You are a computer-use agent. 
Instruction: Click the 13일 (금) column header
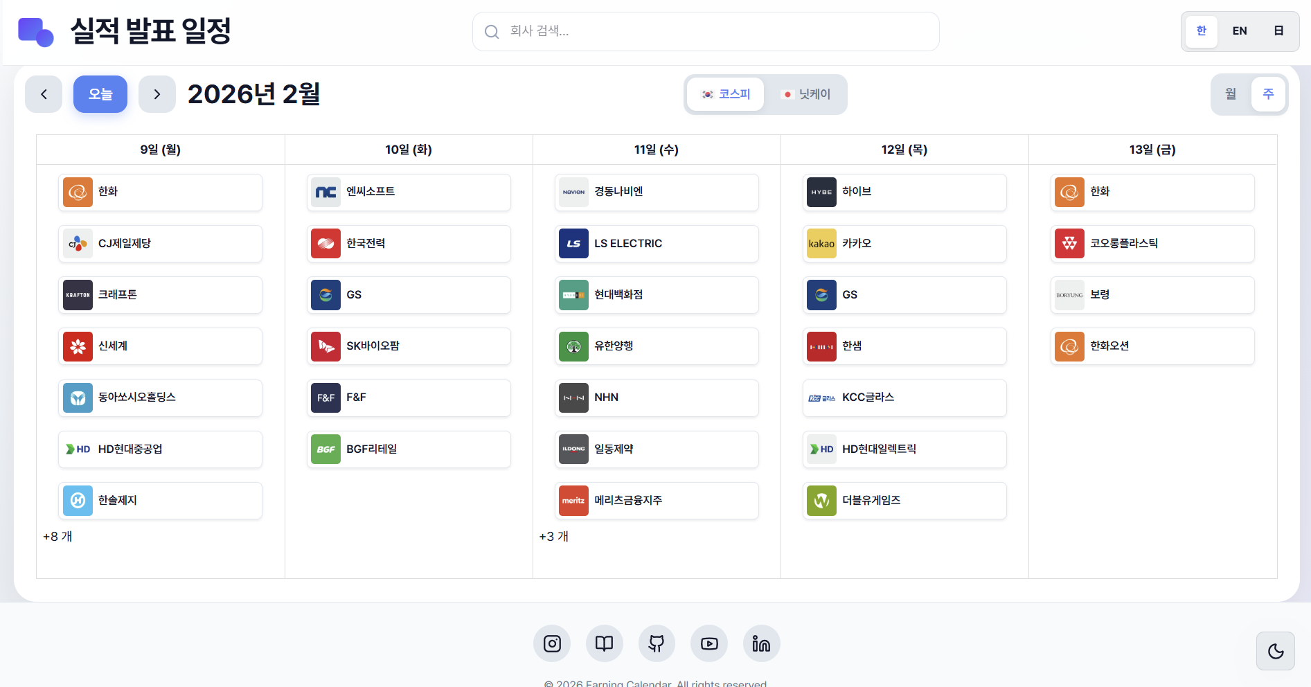1152,150
